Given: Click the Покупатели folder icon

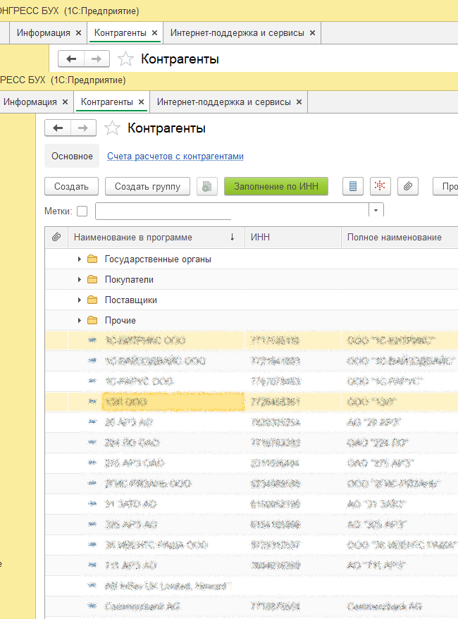Looking at the screenshot, I should [92, 279].
